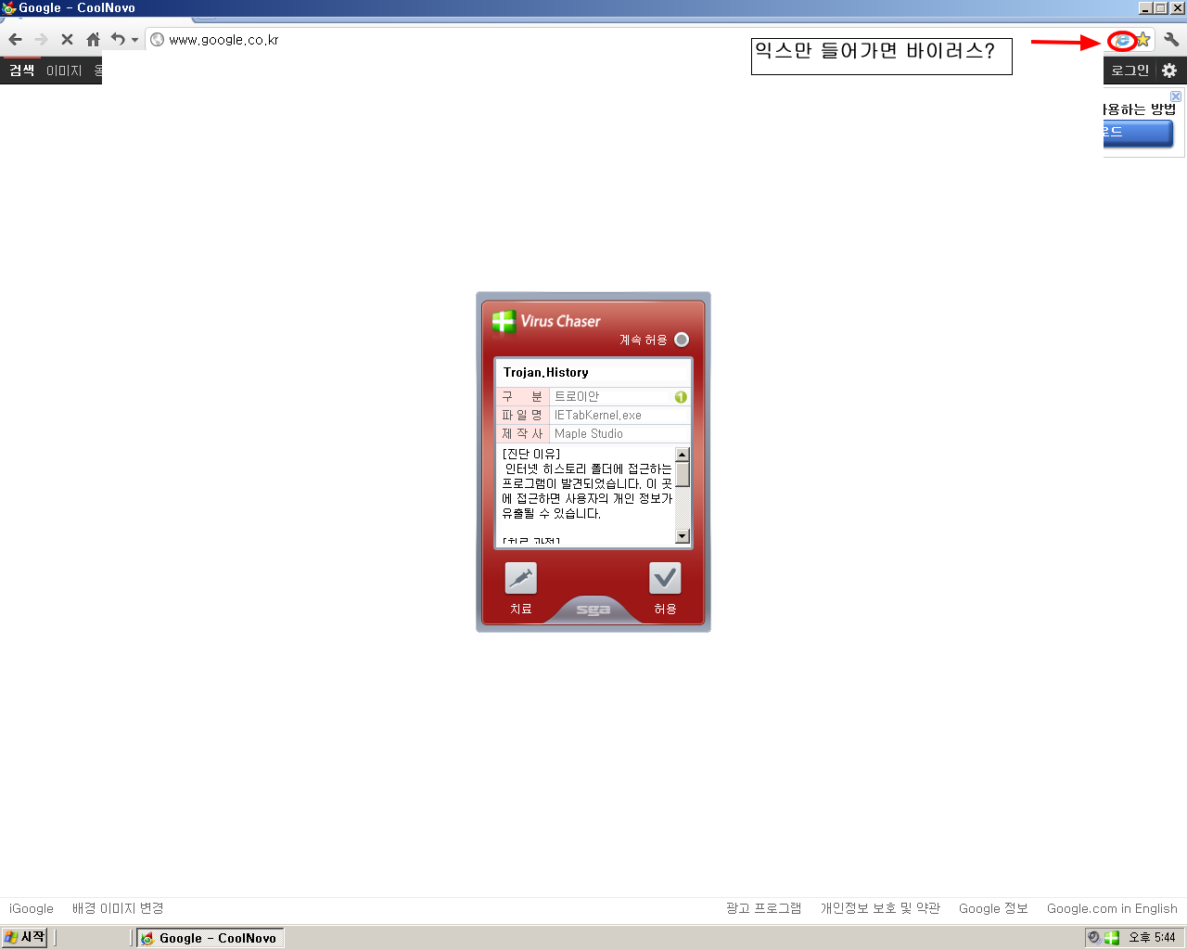
Task: Click the Trojan.History heading
Action: 546,373
